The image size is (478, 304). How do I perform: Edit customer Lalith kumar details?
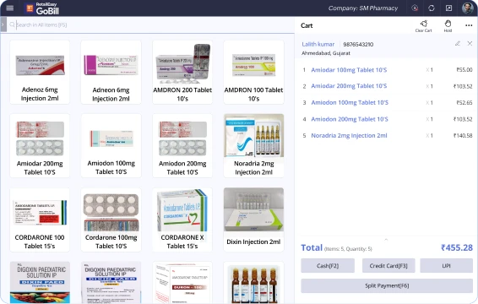[x=458, y=44]
